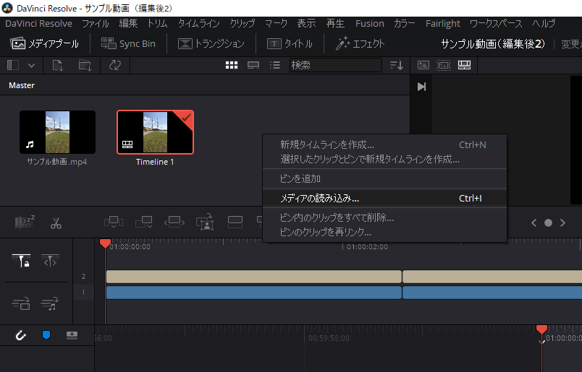Select track number 2 header
This screenshot has width=582, height=372.
pyautogui.click(x=83, y=277)
